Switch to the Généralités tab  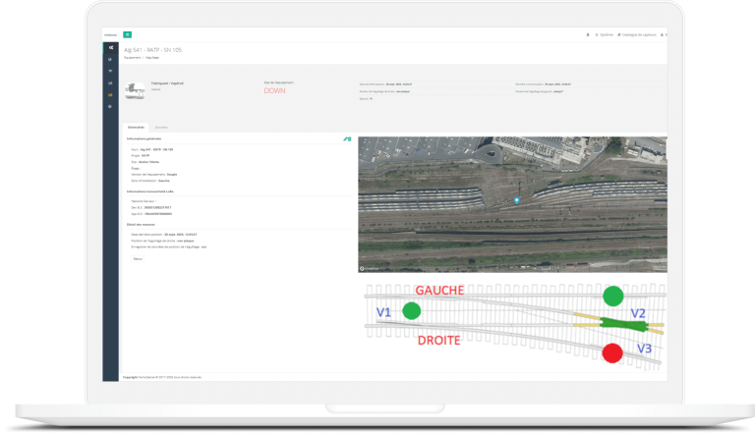click(x=136, y=128)
